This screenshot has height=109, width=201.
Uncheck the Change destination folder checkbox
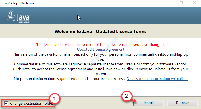6,103
